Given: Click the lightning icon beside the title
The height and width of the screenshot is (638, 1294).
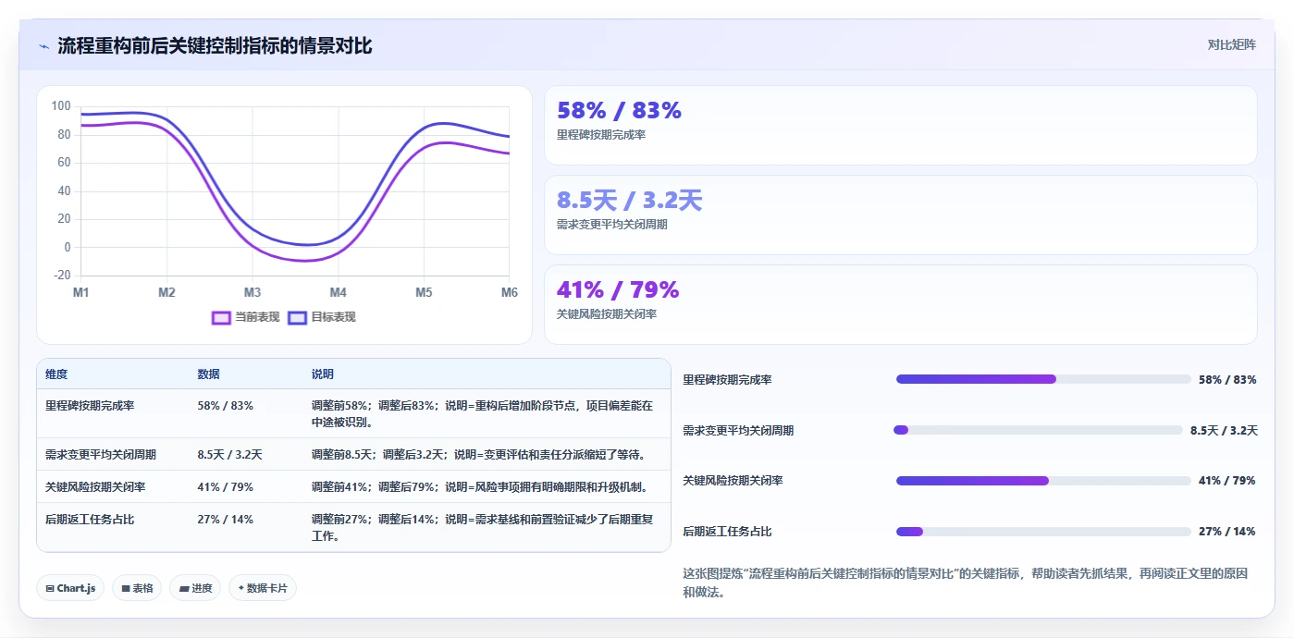Looking at the screenshot, I should point(43,46).
